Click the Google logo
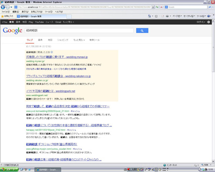 coord(13,30)
